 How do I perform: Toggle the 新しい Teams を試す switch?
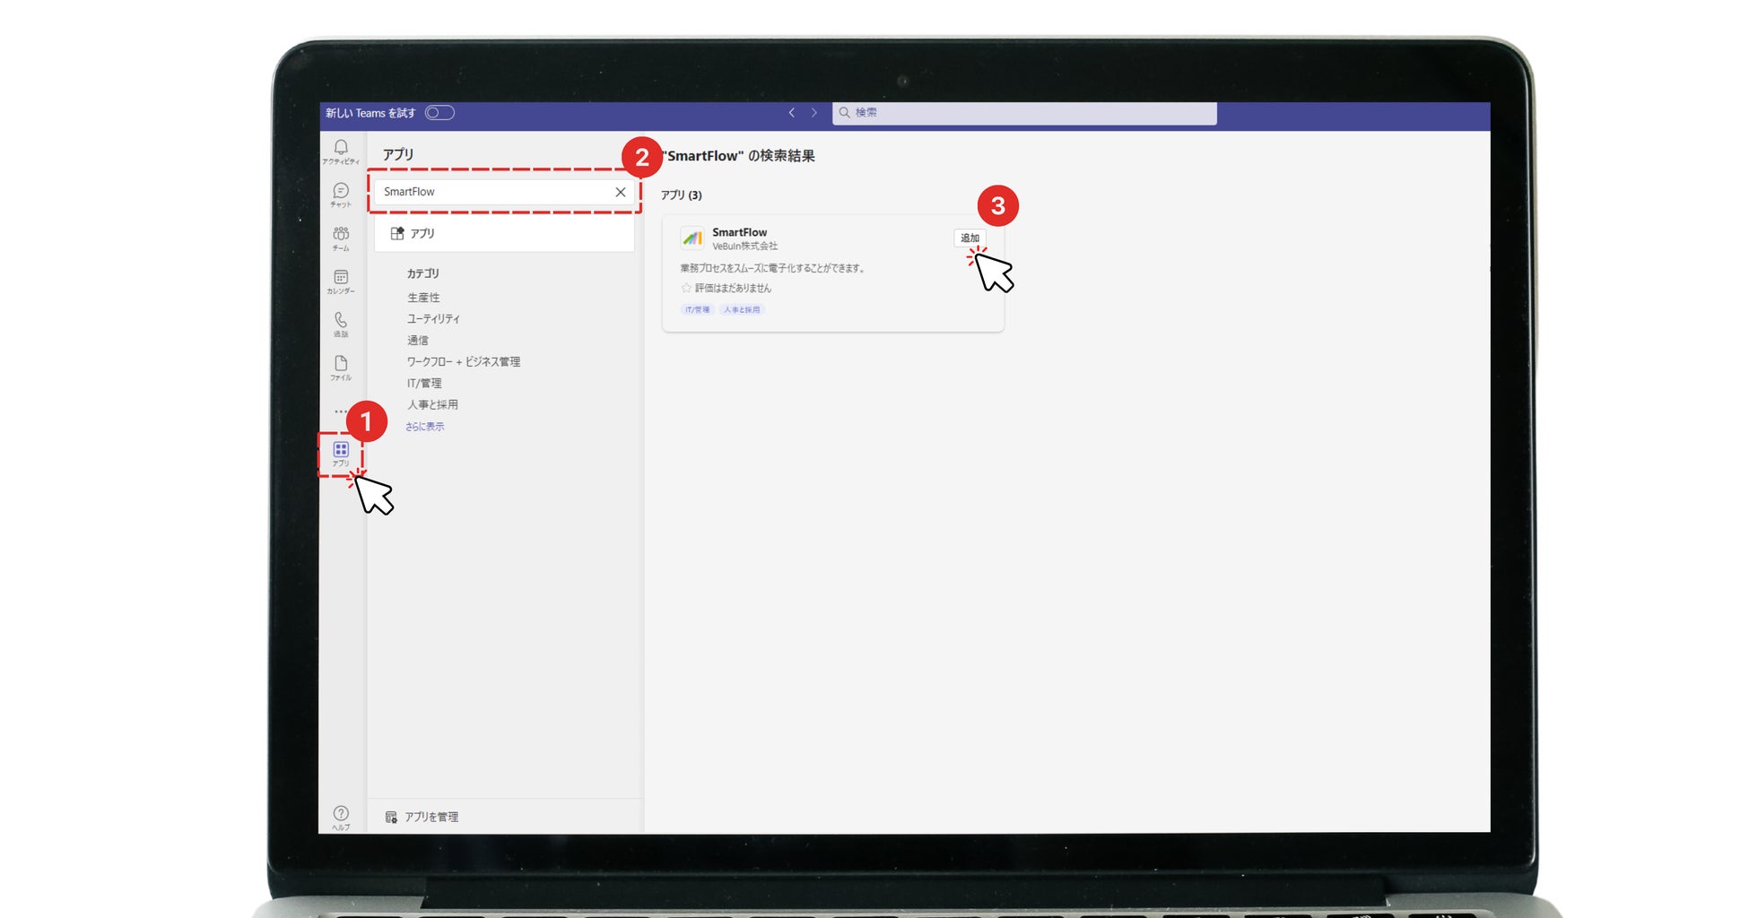[439, 113]
